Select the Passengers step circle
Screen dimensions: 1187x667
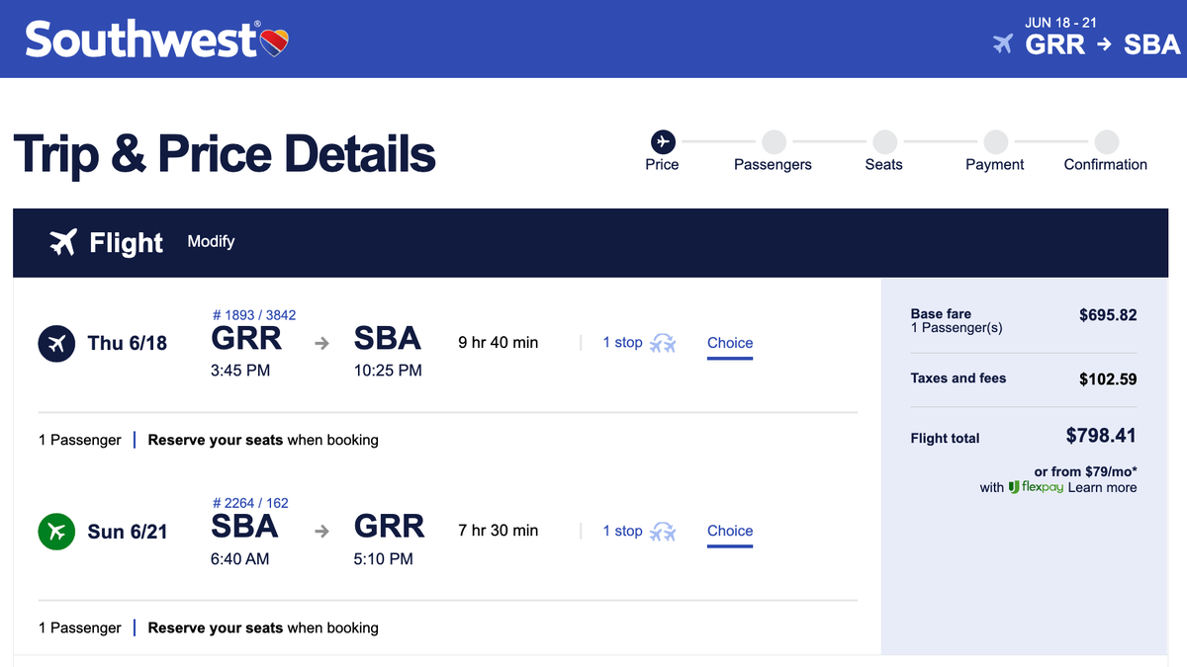(774, 140)
